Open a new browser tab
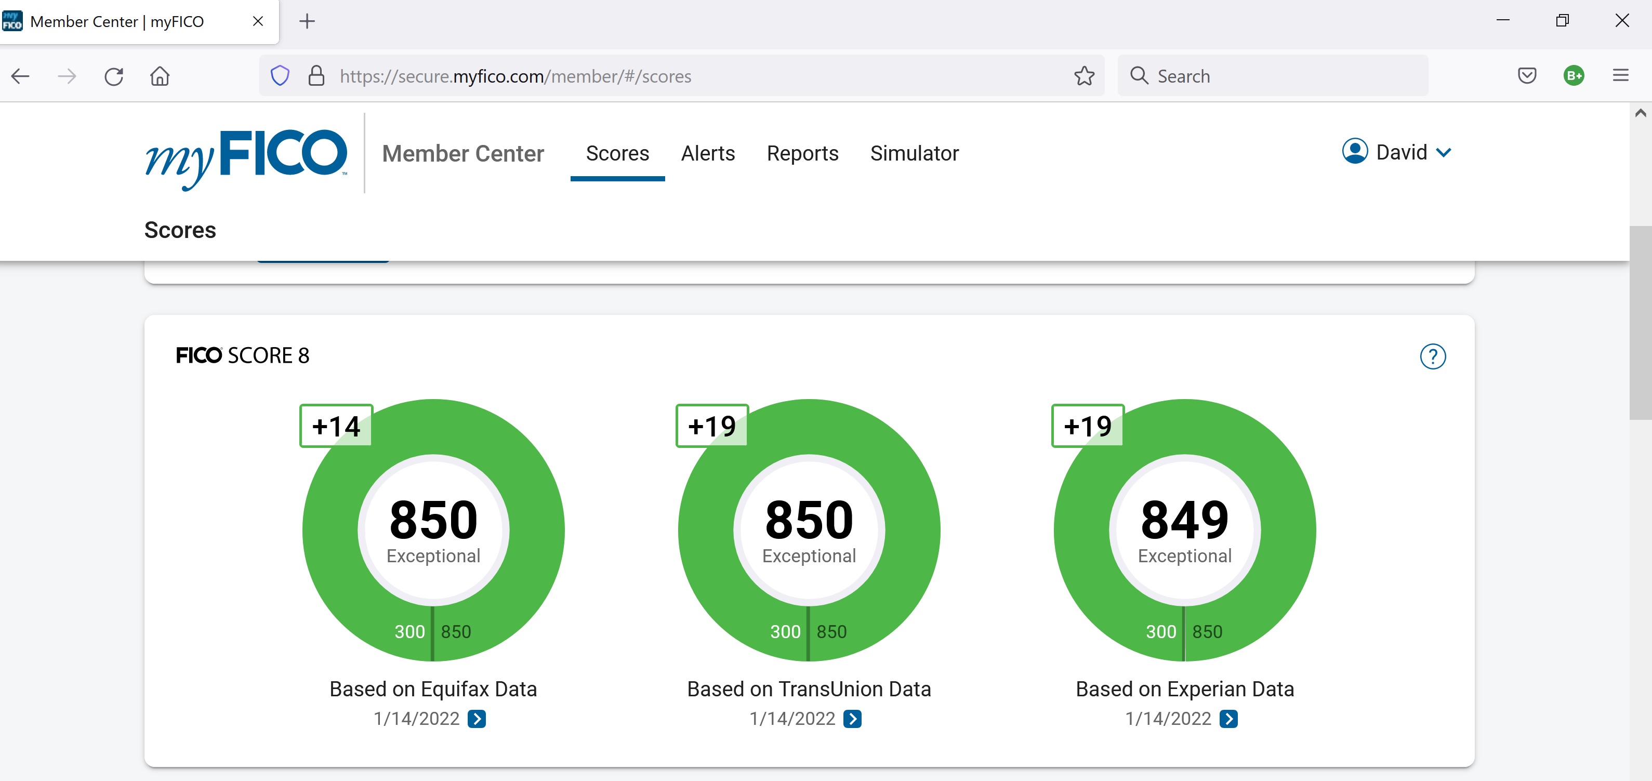 click(307, 21)
